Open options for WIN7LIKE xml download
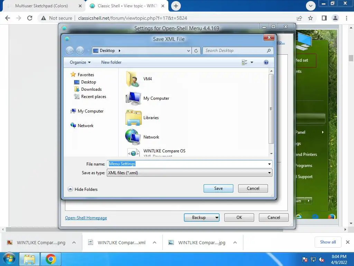The image size is (354, 266). pyautogui.click(x=155, y=242)
